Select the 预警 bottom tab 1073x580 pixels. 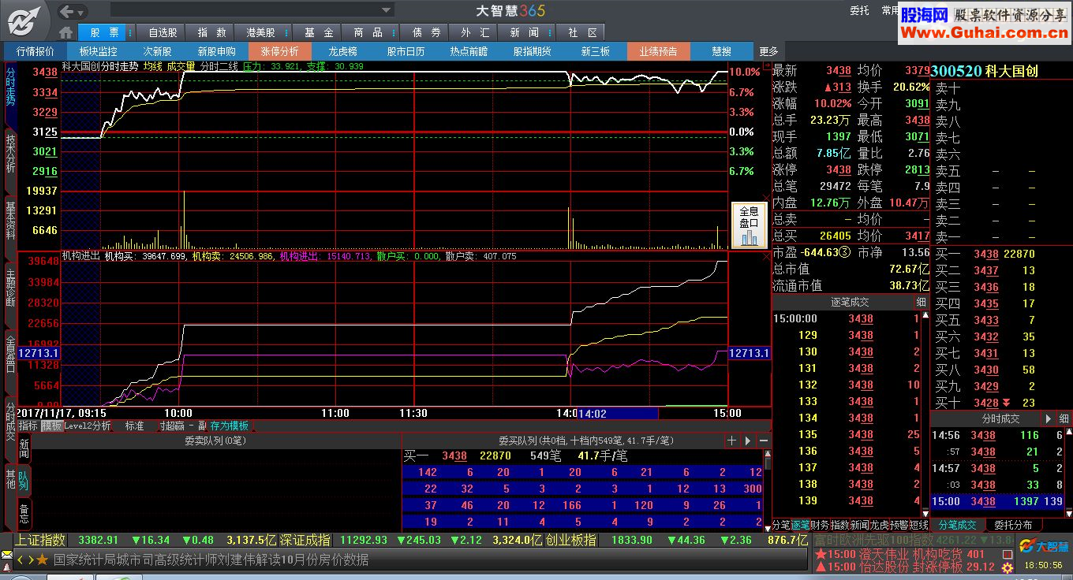click(x=899, y=525)
